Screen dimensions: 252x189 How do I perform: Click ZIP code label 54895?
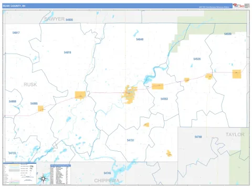(34, 103)
